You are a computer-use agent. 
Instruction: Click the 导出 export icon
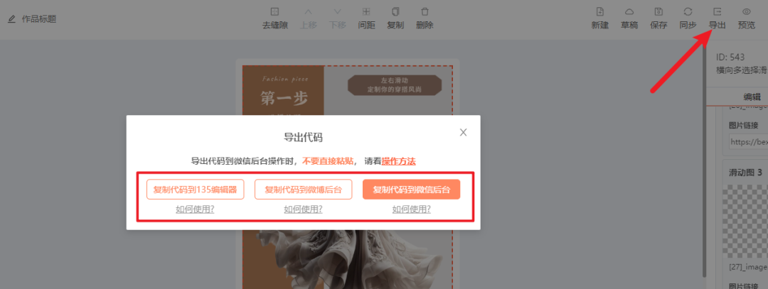(717, 11)
